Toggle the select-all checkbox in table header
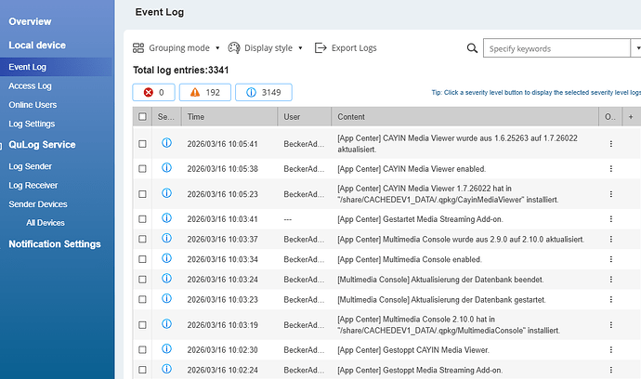This screenshot has width=641, height=379. click(142, 117)
